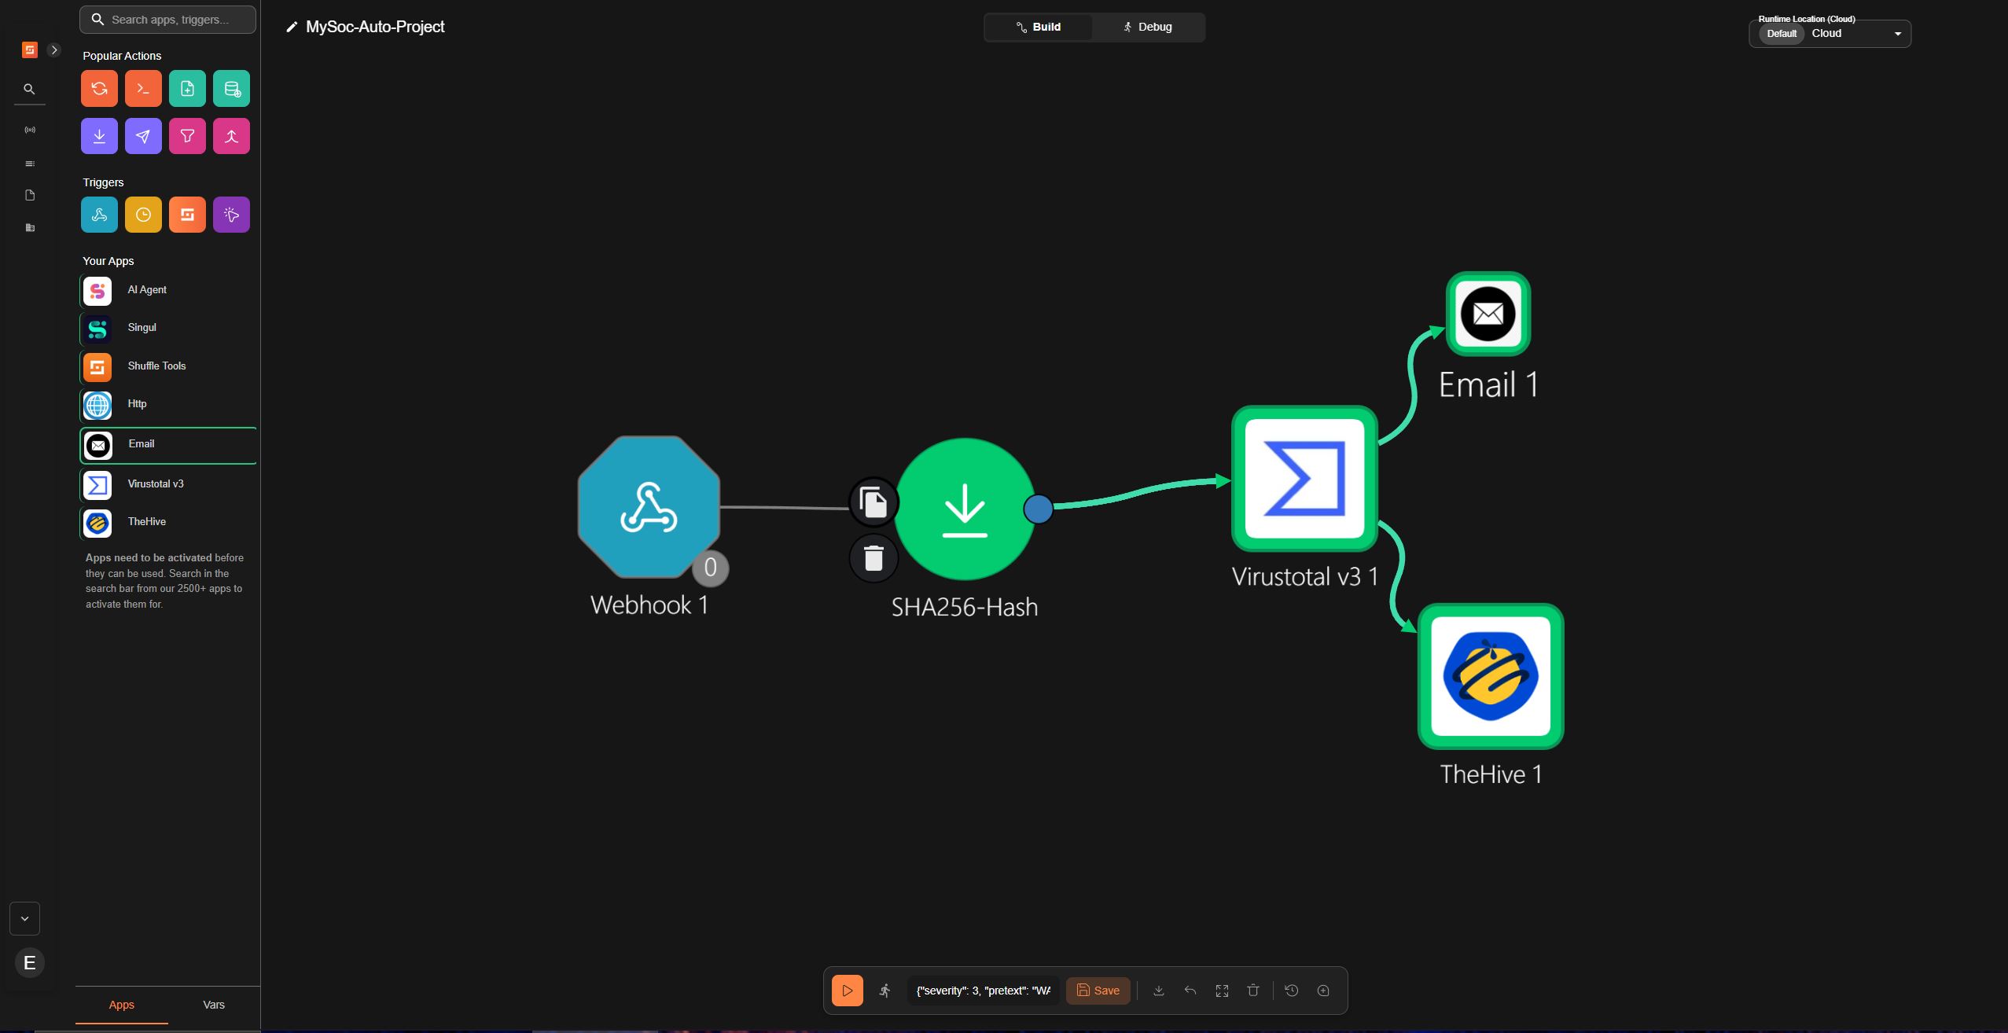Select the Http app in Your Apps
Viewport: 2008px width, 1033px height.
168,404
